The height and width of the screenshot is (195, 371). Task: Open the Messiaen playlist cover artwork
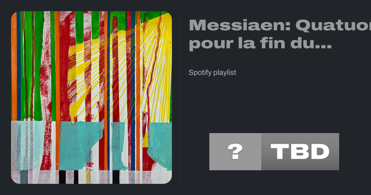pyautogui.click(x=92, y=97)
